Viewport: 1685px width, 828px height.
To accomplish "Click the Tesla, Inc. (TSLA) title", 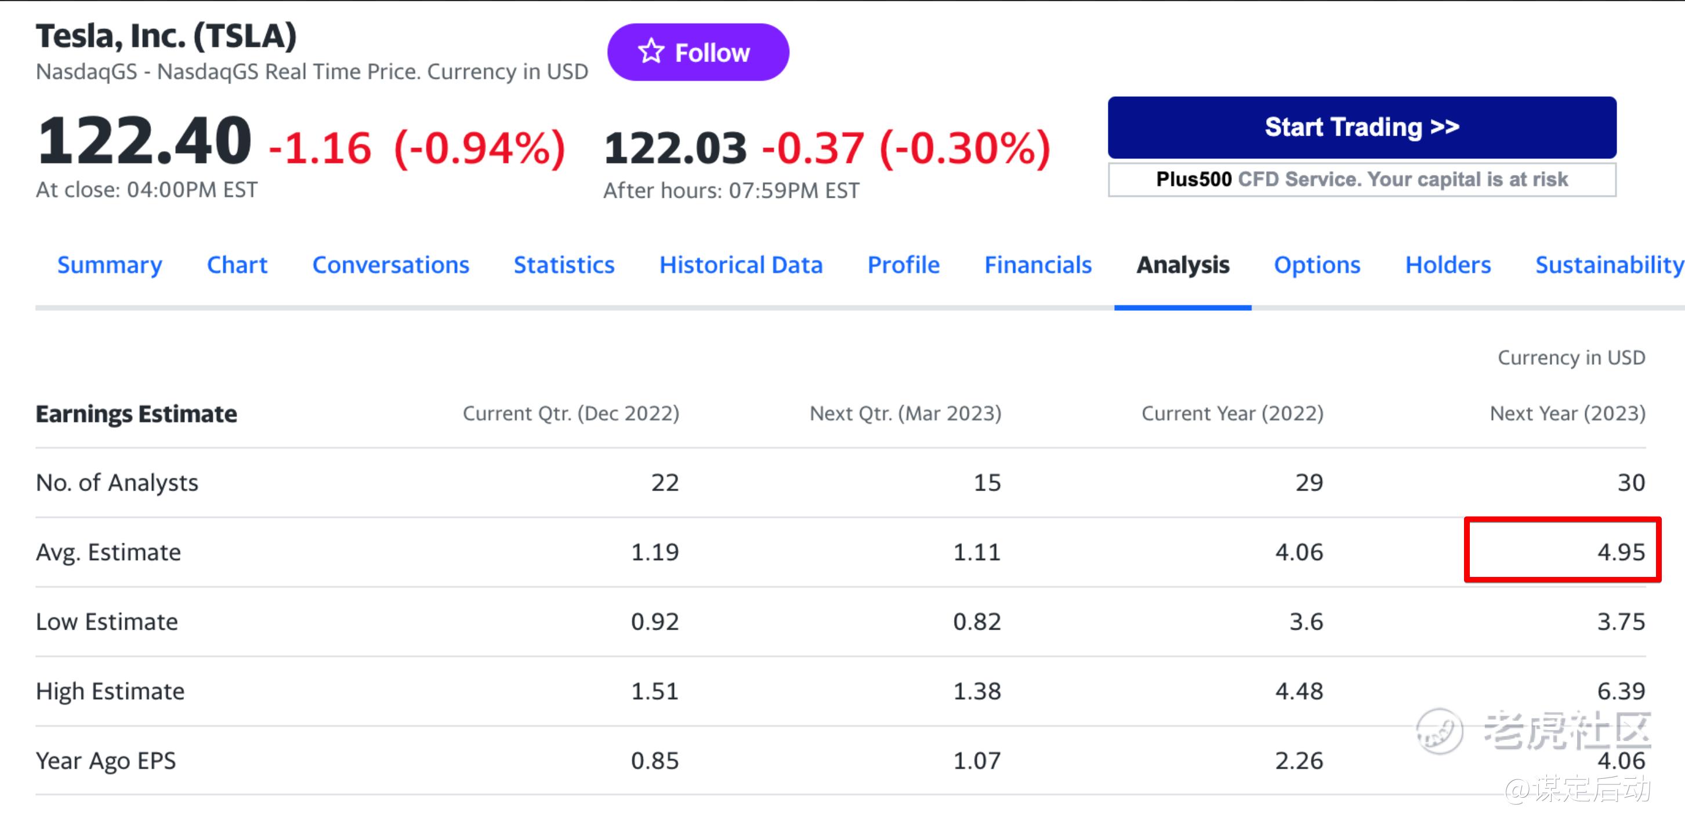I will click(166, 36).
